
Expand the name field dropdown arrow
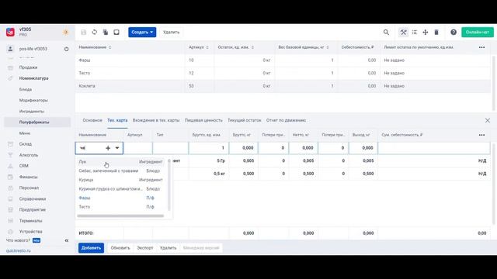point(117,148)
